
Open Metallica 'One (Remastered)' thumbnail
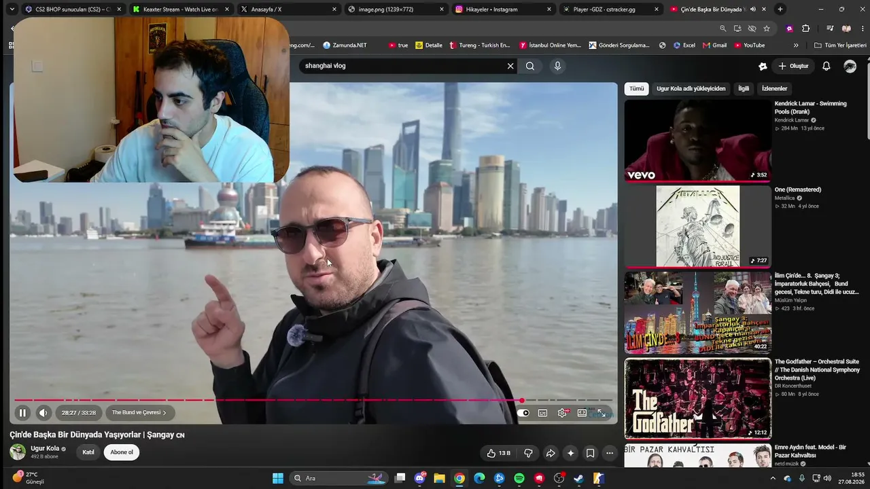pyautogui.click(x=697, y=226)
